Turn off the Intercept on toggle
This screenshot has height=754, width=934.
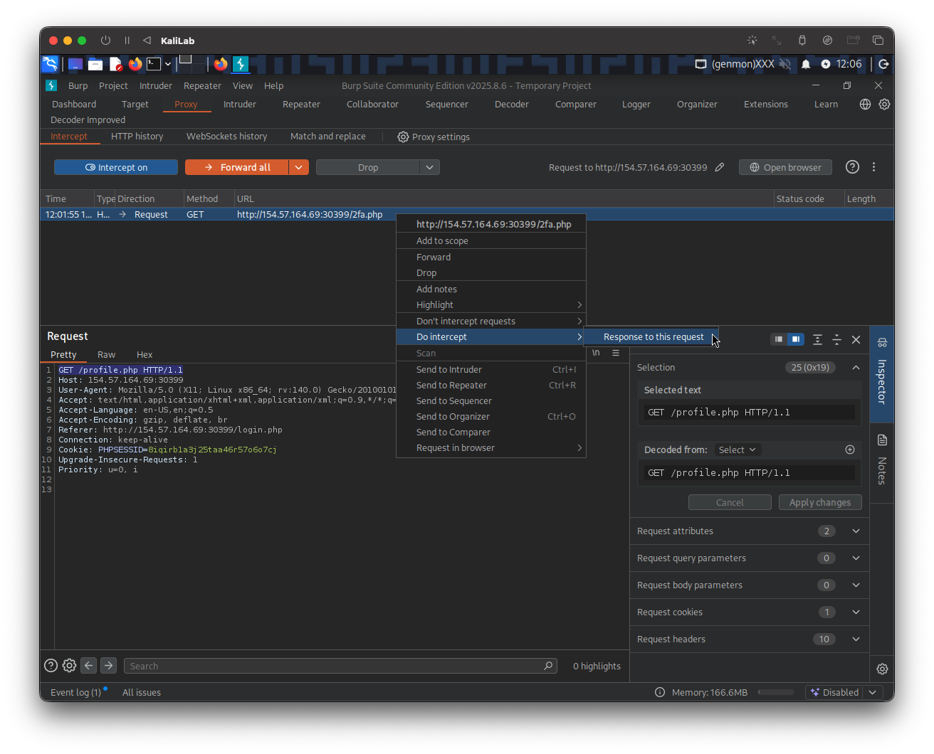coord(116,167)
